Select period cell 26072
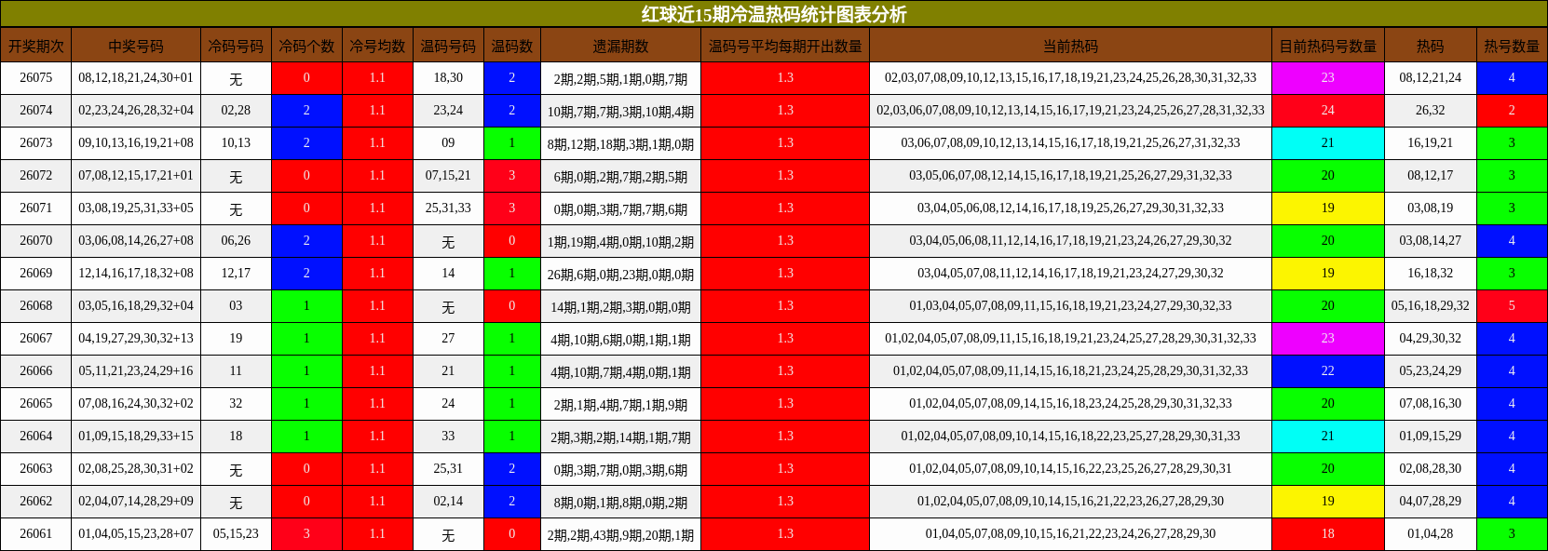1548x551 pixels. (x=36, y=176)
